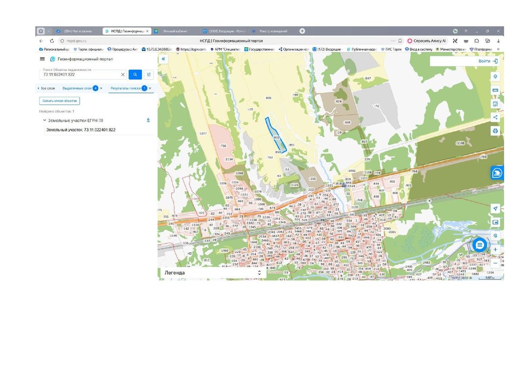Open browser downloads arrow icon

pyautogui.click(x=498, y=41)
